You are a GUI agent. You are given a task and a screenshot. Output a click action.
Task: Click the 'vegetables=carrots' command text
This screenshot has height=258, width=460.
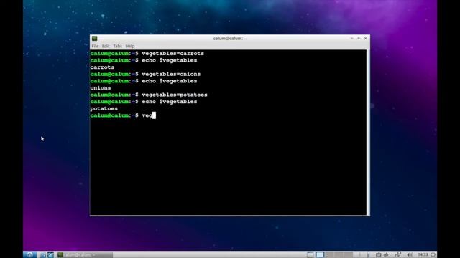coord(172,54)
